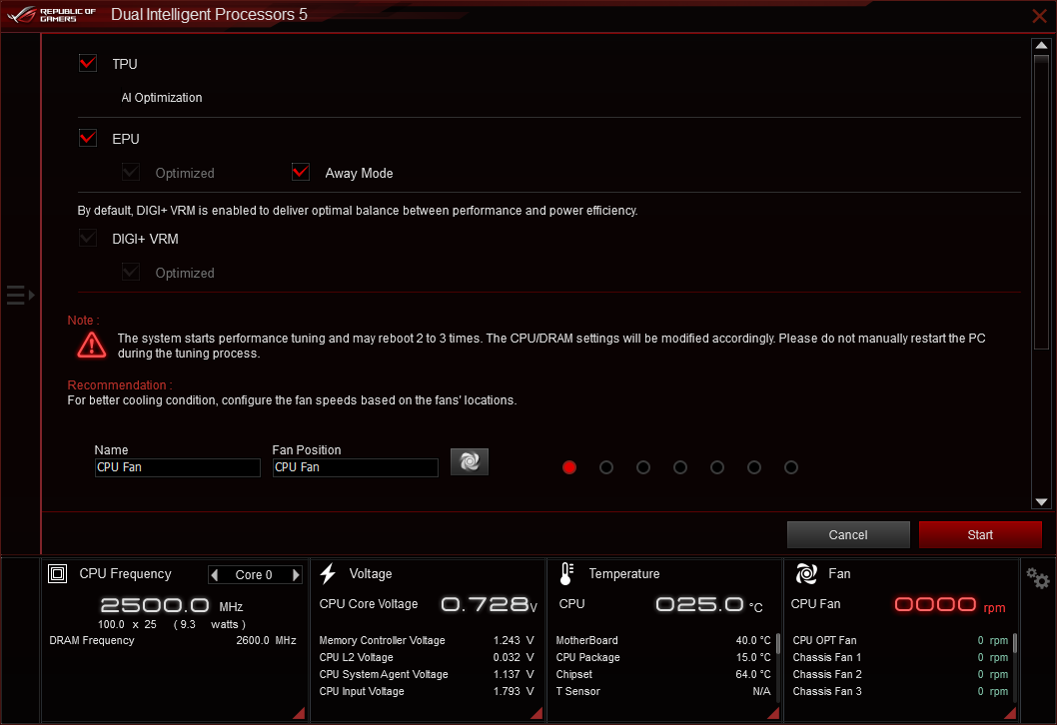This screenshot has height=725, width=1057.
Task: Toggle the EPU checkbox
Action: pyautogui.click(x=88, y=138)
